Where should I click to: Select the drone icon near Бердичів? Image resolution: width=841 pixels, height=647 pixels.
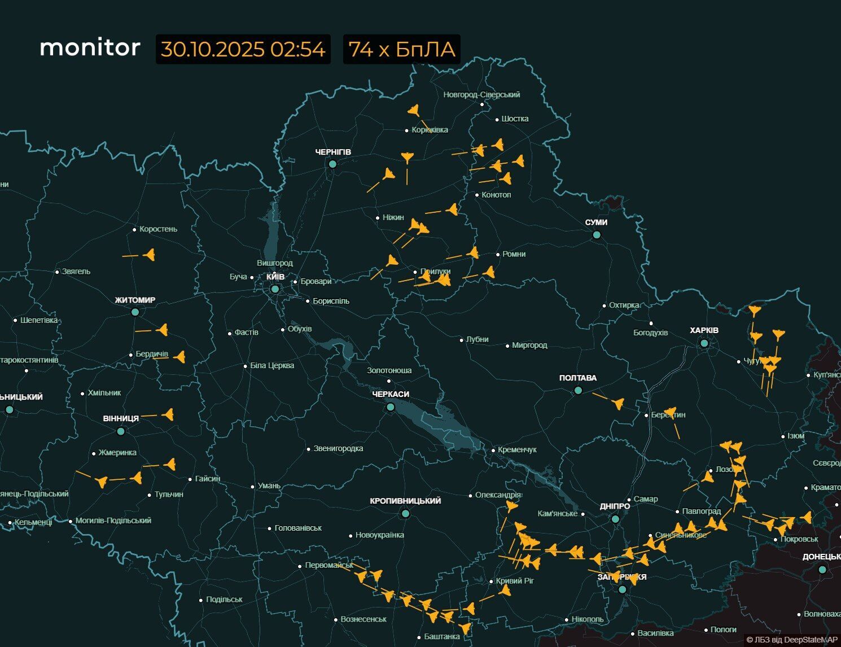(179, 357)
